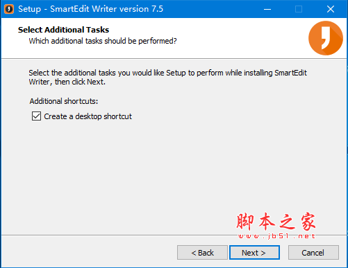Click the 'Select Additional Tasks' heading
Screen dimensions: 348x268
tap(63, 30)
